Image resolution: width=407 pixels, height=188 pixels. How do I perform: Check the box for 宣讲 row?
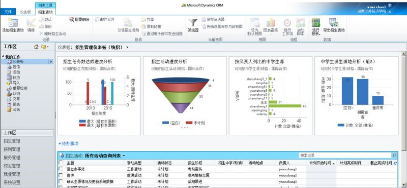(61, 175)
